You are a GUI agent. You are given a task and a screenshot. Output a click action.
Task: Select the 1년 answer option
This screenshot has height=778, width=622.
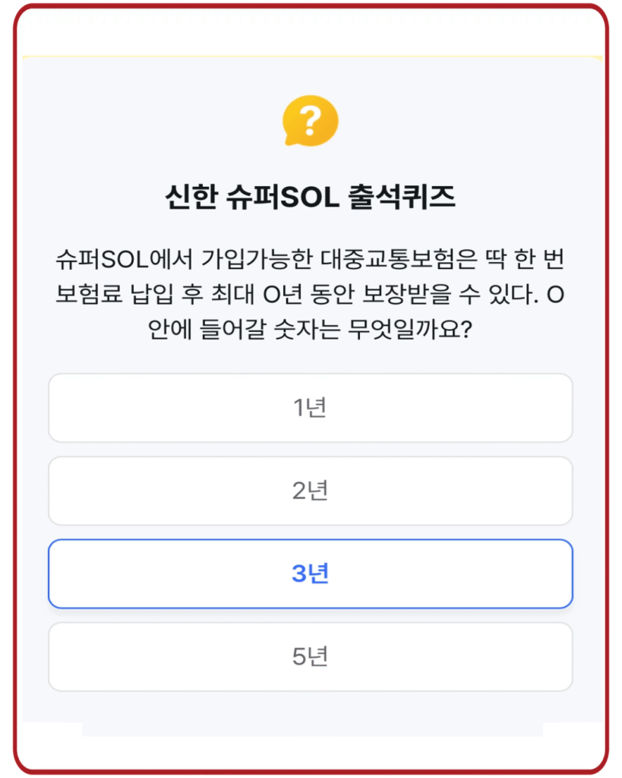point(310,408)
